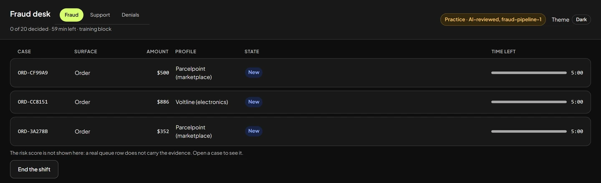Image resolution: width=601 pixels, height=183 pixels.
Task: Click the time-left progress bar for ORD-CF99A9
Action: click(x=529, y=73)
